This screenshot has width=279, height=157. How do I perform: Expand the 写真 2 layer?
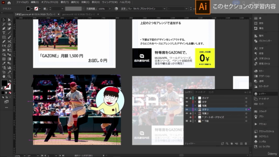(195, 113)
